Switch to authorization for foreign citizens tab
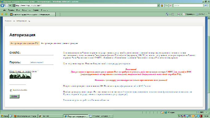Viewport: 210px width, 118px height. (59, 43)
